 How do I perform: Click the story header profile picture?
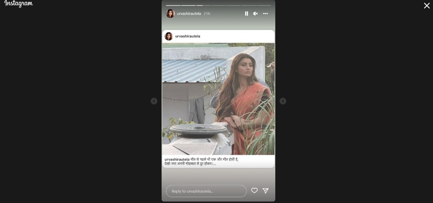click(170, 13)
